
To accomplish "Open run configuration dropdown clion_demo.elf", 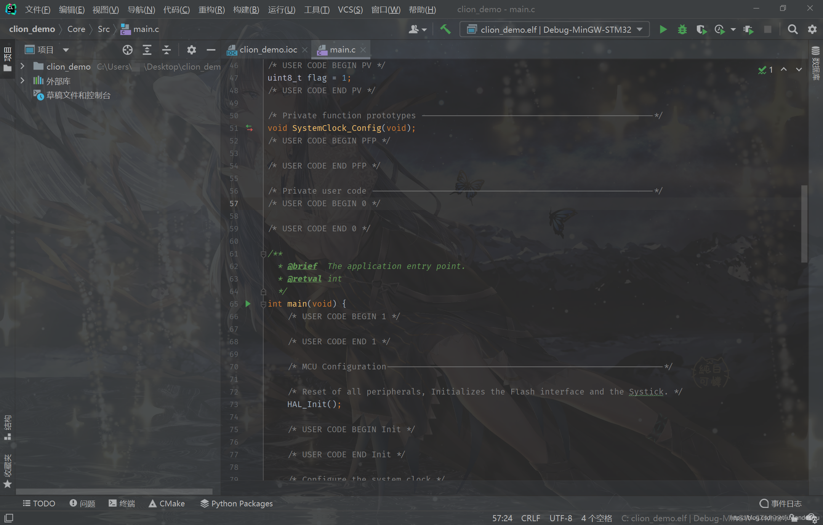I will 555,29.
